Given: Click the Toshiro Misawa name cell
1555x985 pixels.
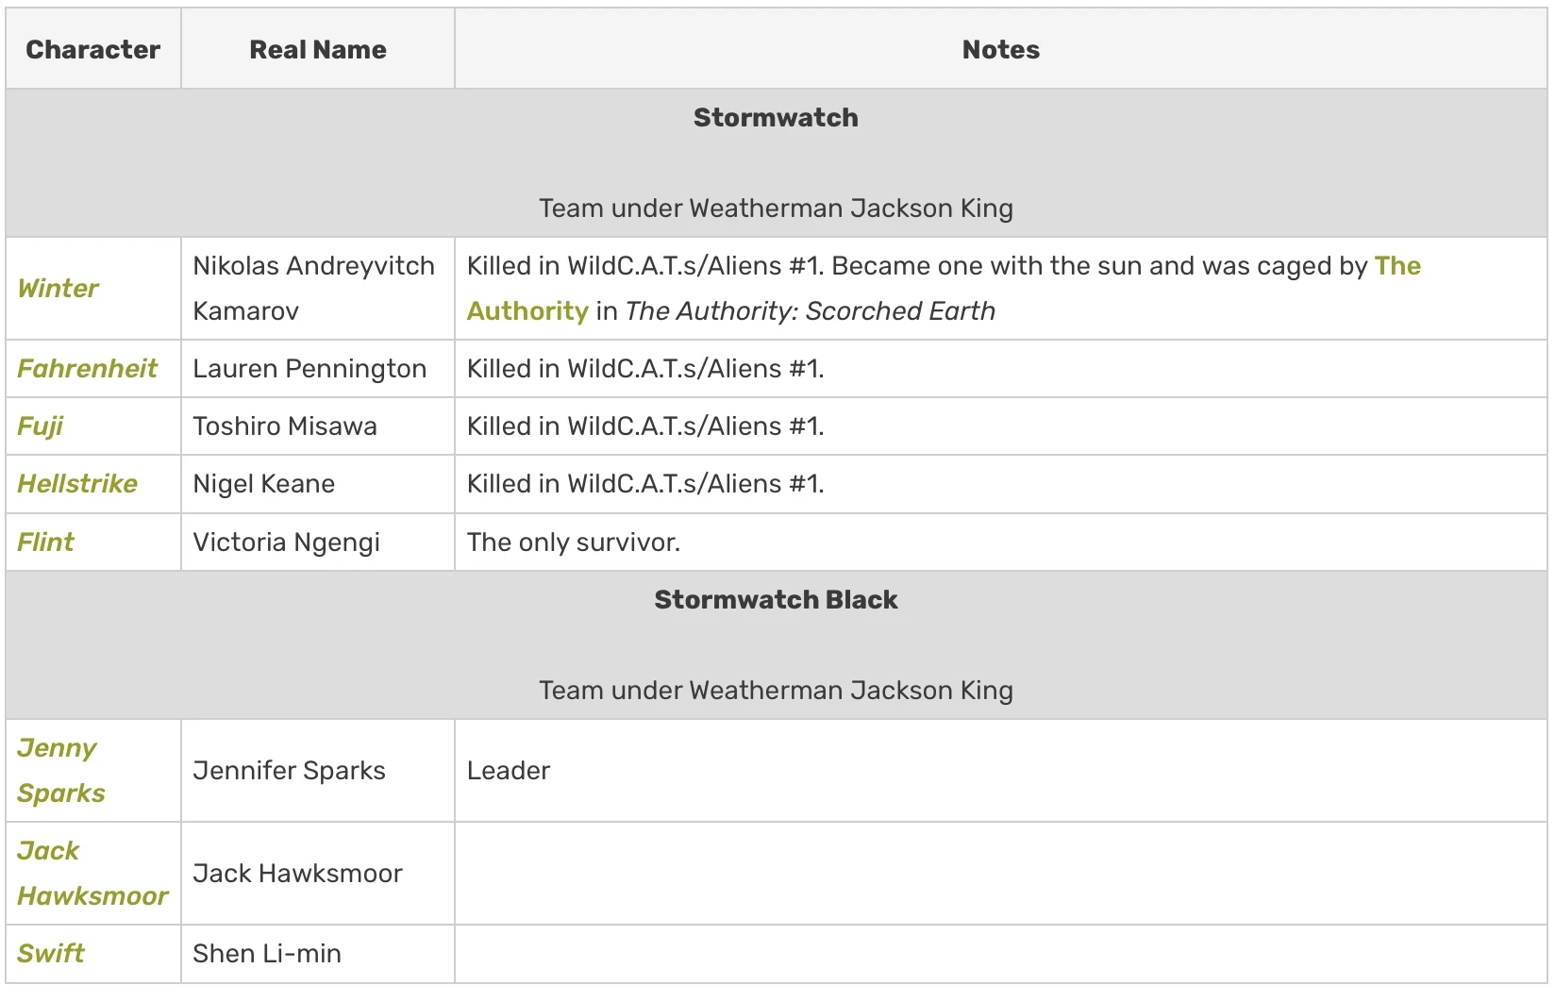Looking at the screenshot, I should pyautogui.click(x=285, y=426).
